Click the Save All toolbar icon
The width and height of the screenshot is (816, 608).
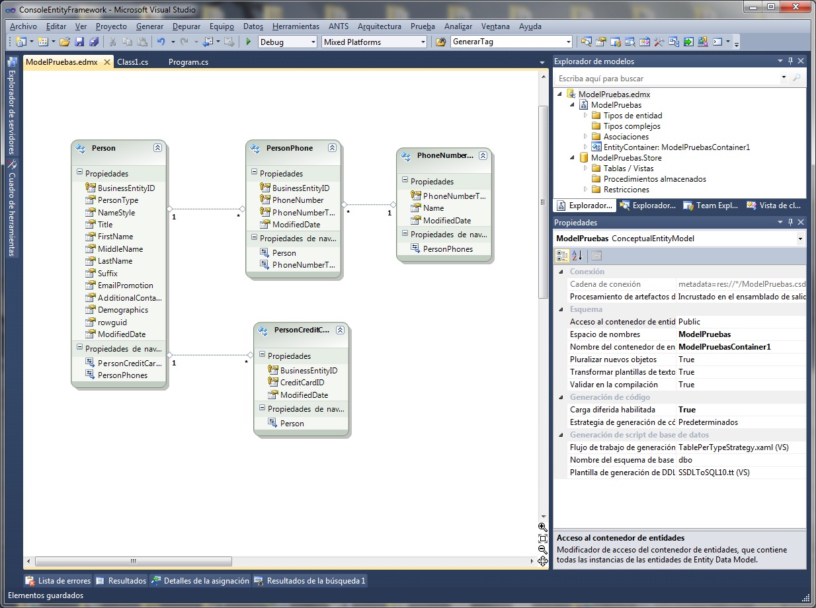pyautogui.click(x=94, y=42)
